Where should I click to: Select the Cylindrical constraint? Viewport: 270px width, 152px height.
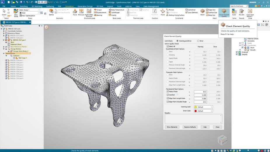[190, 10]
